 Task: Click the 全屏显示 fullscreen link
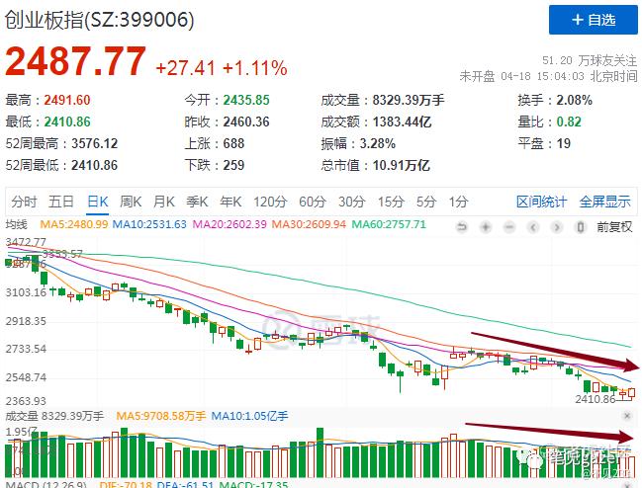pyautogui.click(x=604, y=202)
